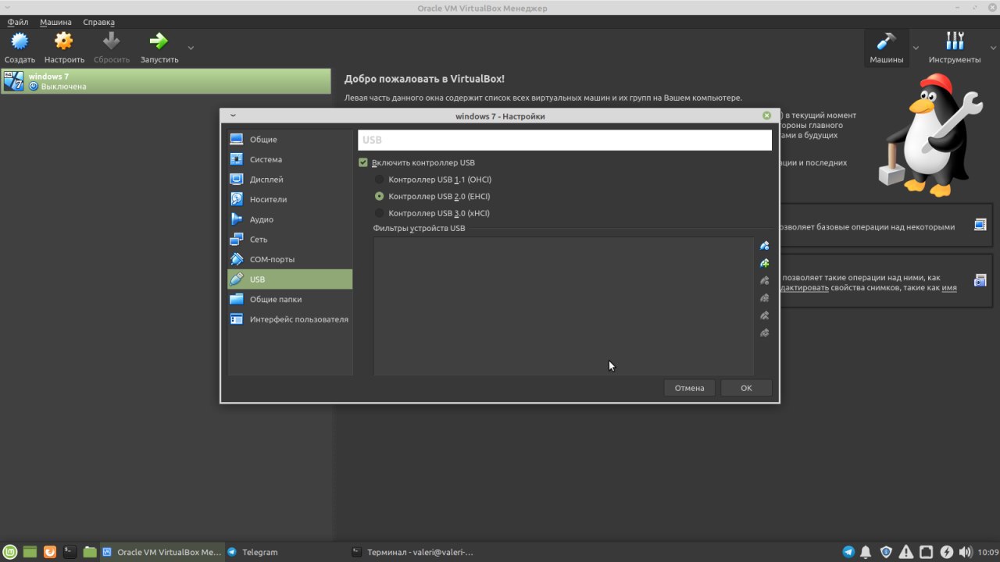1000x562 pixels.
Task: Open the volume control in tray
Action: (x=966, y=552)
